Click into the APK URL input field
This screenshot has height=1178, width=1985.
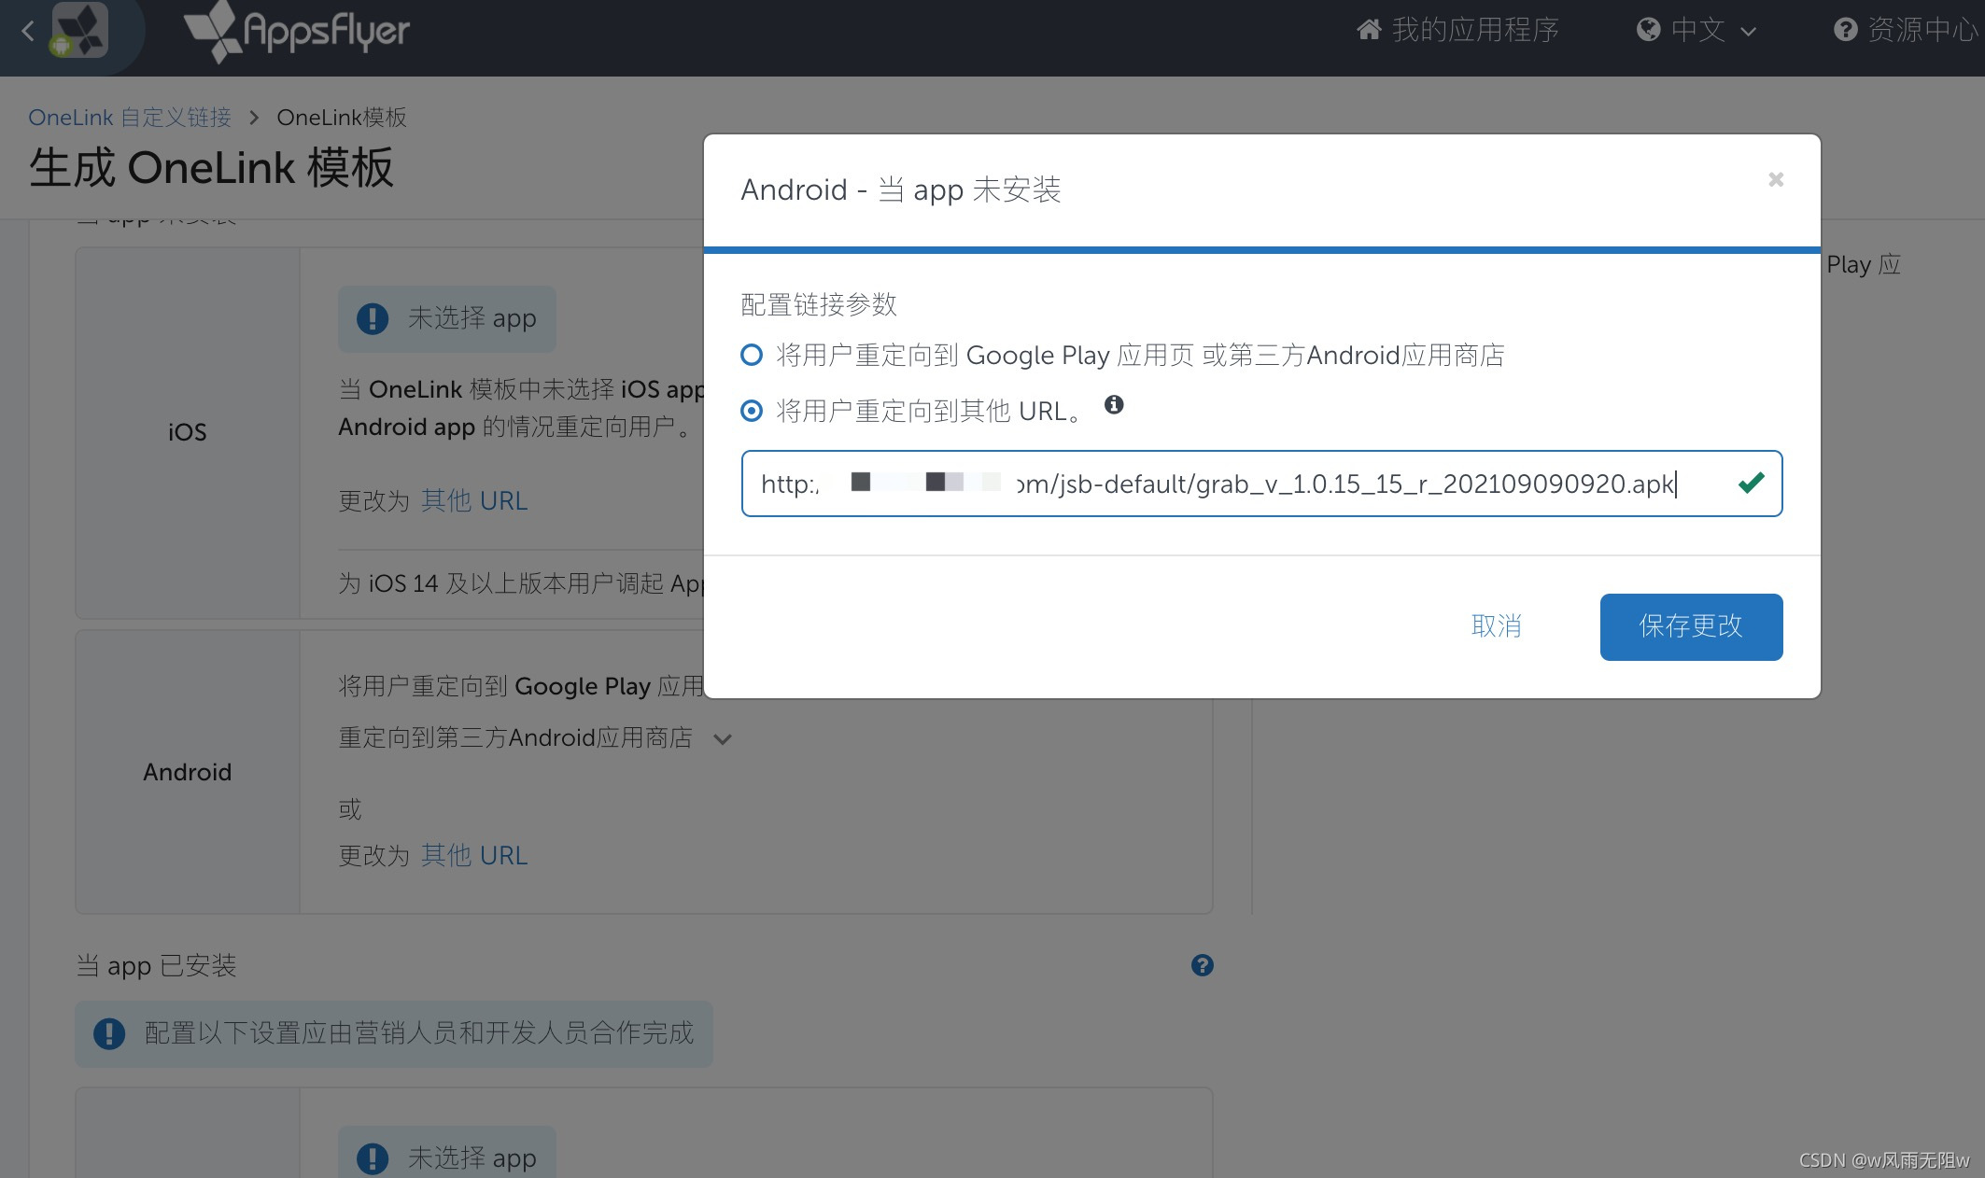point(1261,484)
